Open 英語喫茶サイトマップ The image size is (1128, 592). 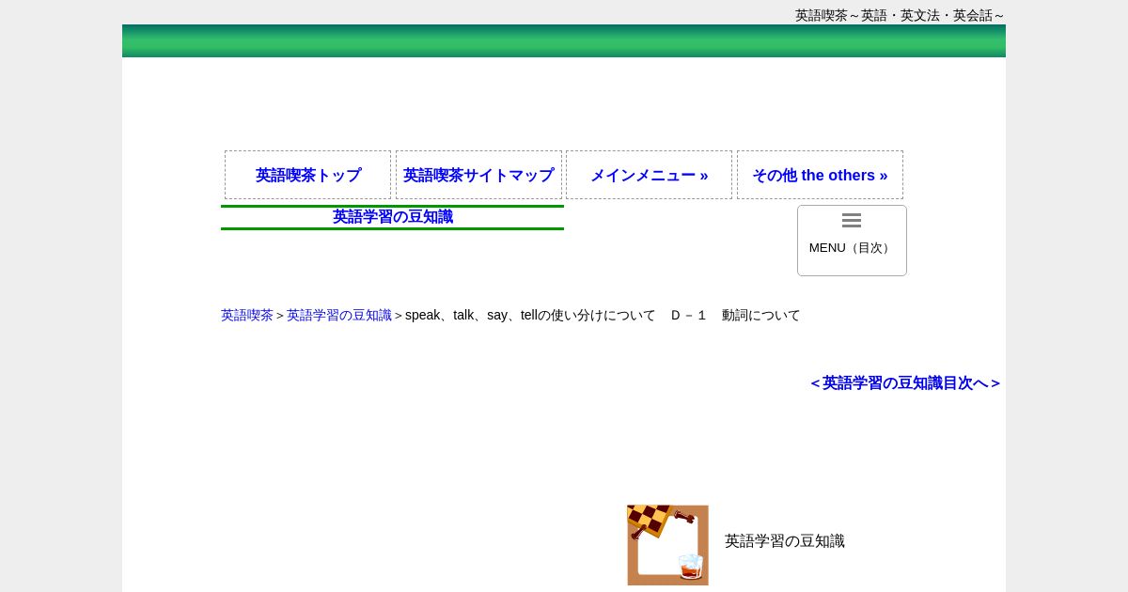[478, 175]
